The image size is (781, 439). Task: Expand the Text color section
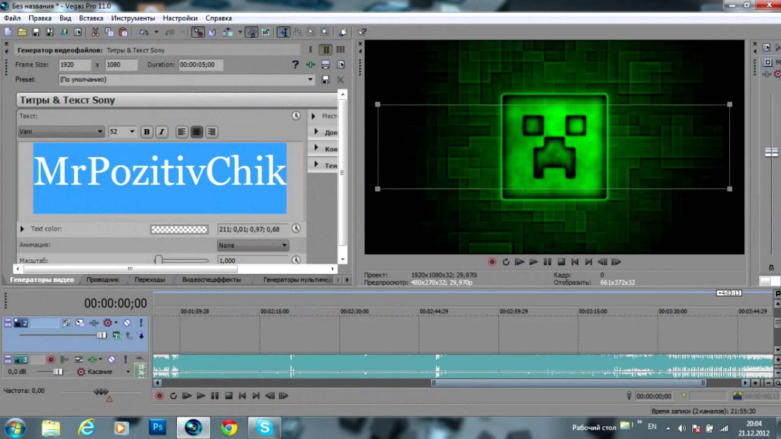point(23,229)
